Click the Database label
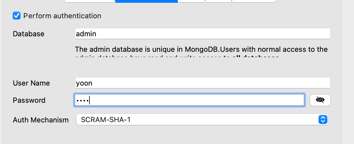The image size is (354, 144). tap(29, 34)
